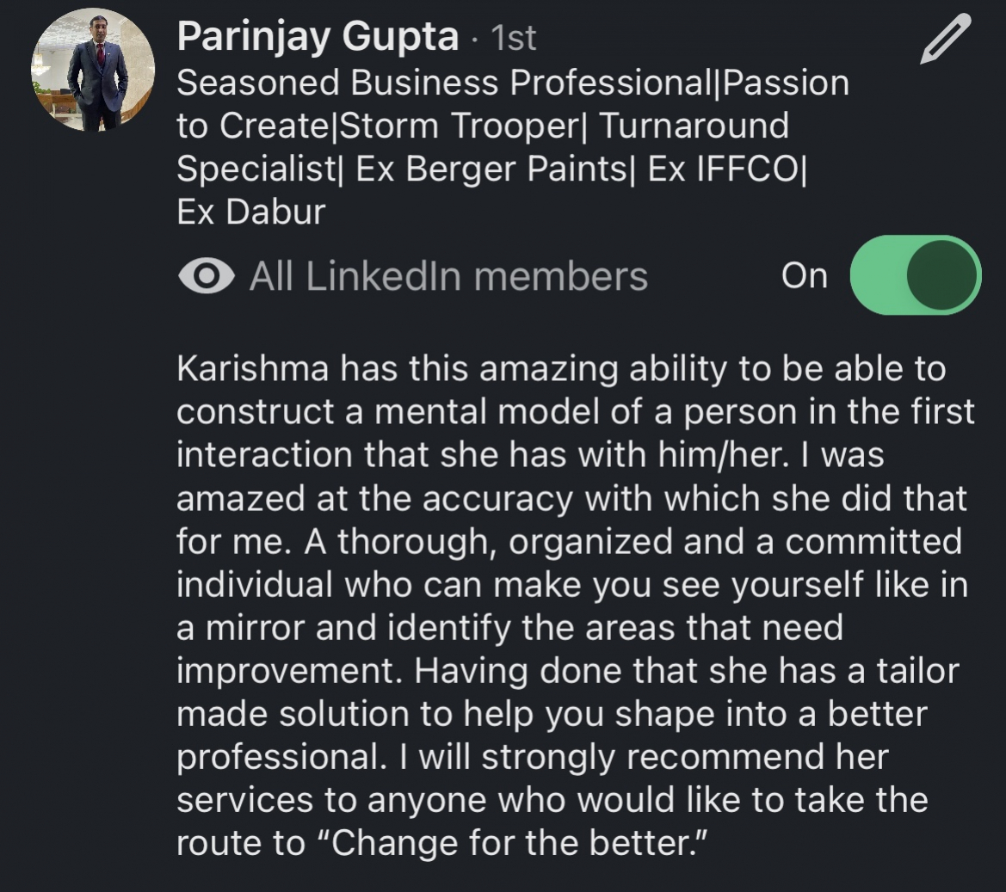Open the Parinjay Gupta name link
Viewport: 1006px width, 892px height.
click(318, 37)
